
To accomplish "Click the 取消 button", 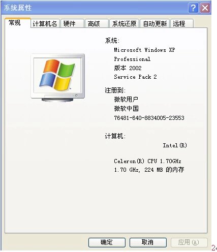I will click(148, 242).
